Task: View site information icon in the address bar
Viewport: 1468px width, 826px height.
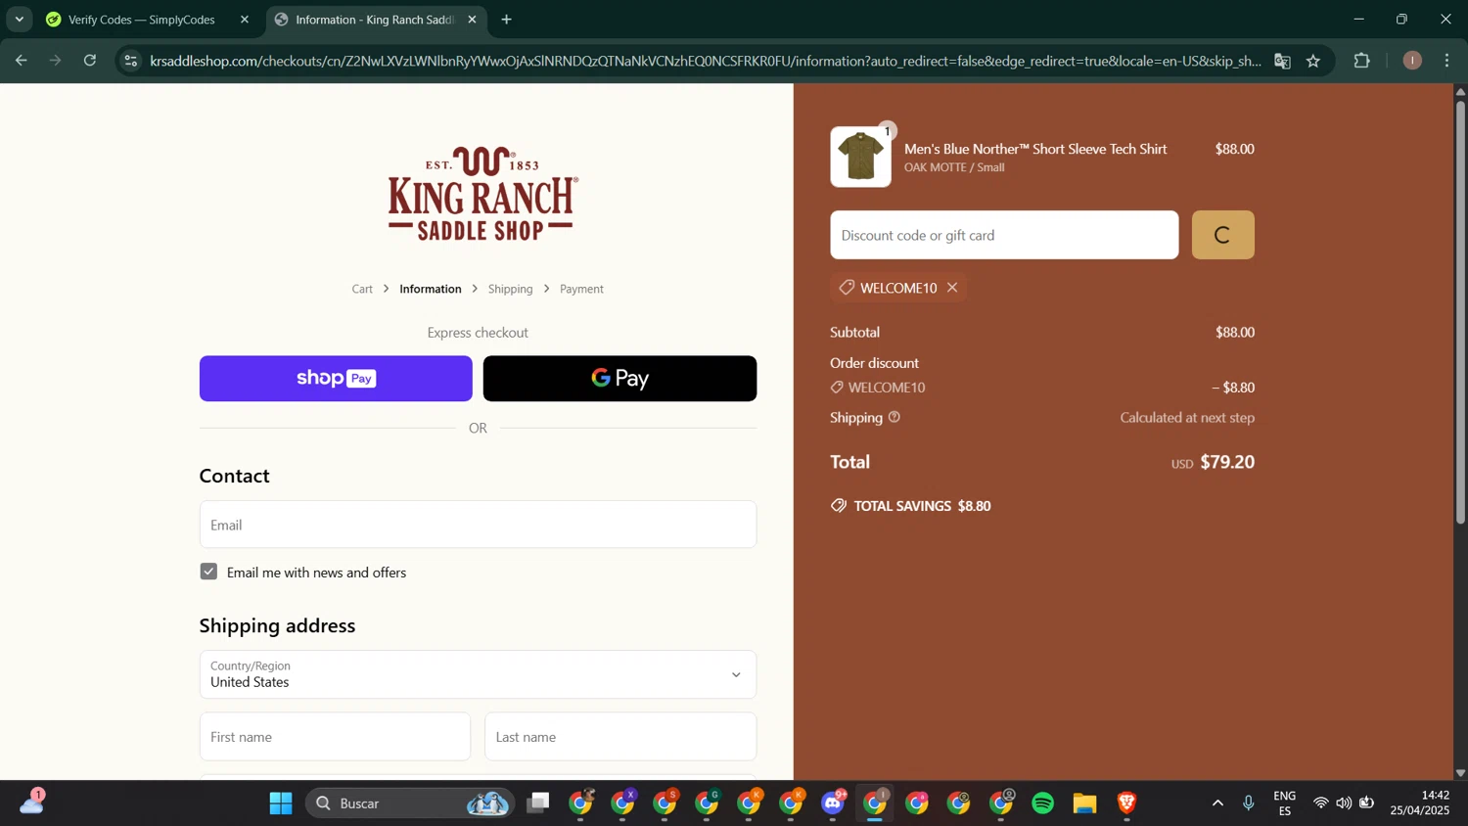Action: pos(131,61)
